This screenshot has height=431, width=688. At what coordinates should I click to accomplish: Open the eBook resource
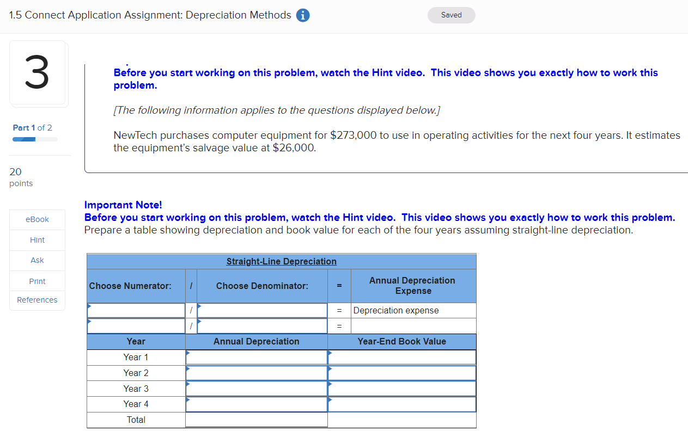click(37, 219)
